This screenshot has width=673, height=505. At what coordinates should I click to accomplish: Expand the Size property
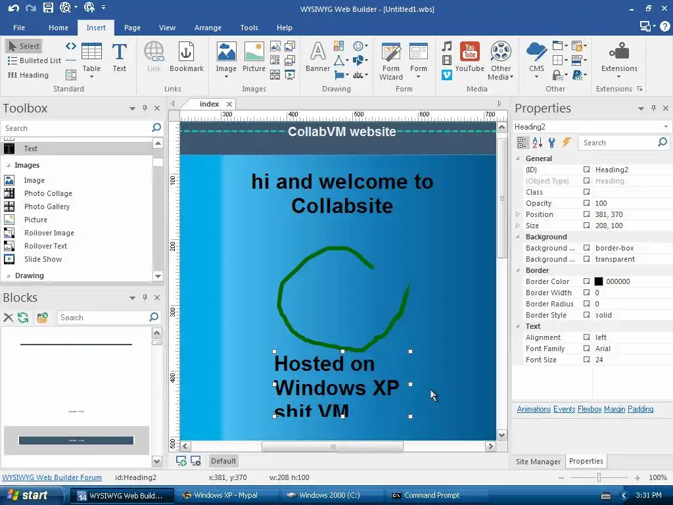[518, 226]
